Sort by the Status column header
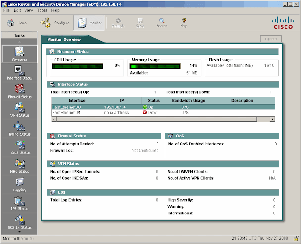Image resolution: width=301 pixels, height=244 pixels. coord(154,100)
